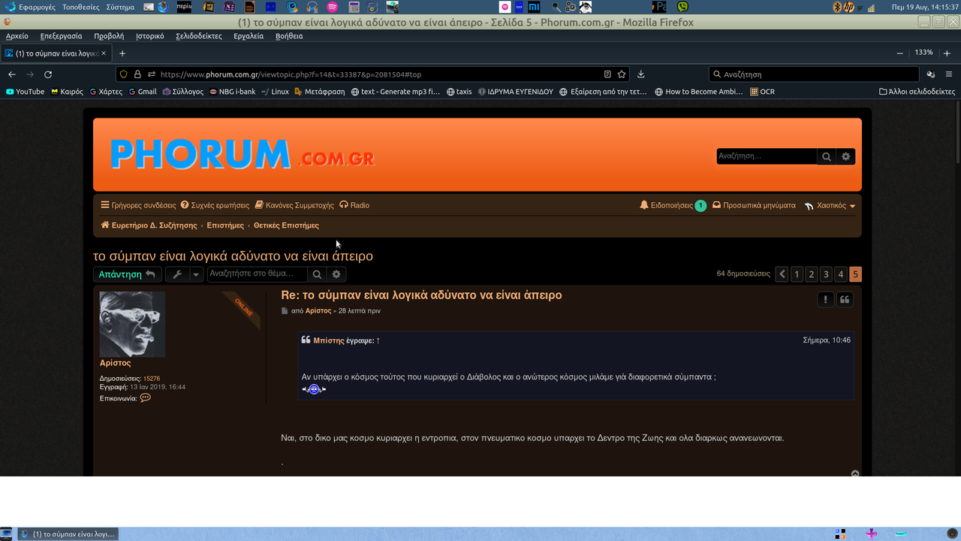Open the YouTube bookmark

click(x=25, y=92)
